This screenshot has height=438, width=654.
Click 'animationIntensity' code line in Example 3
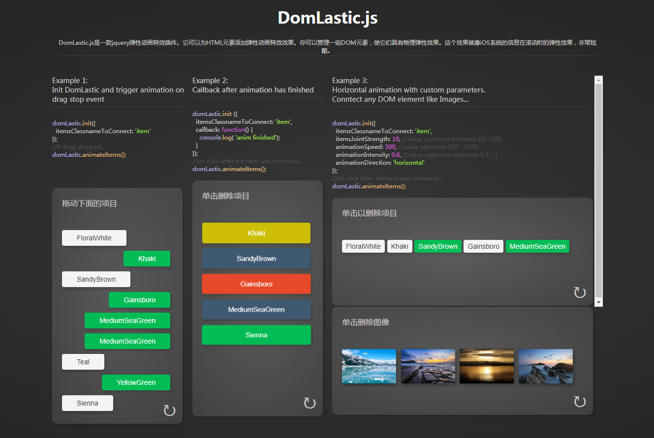417,155
